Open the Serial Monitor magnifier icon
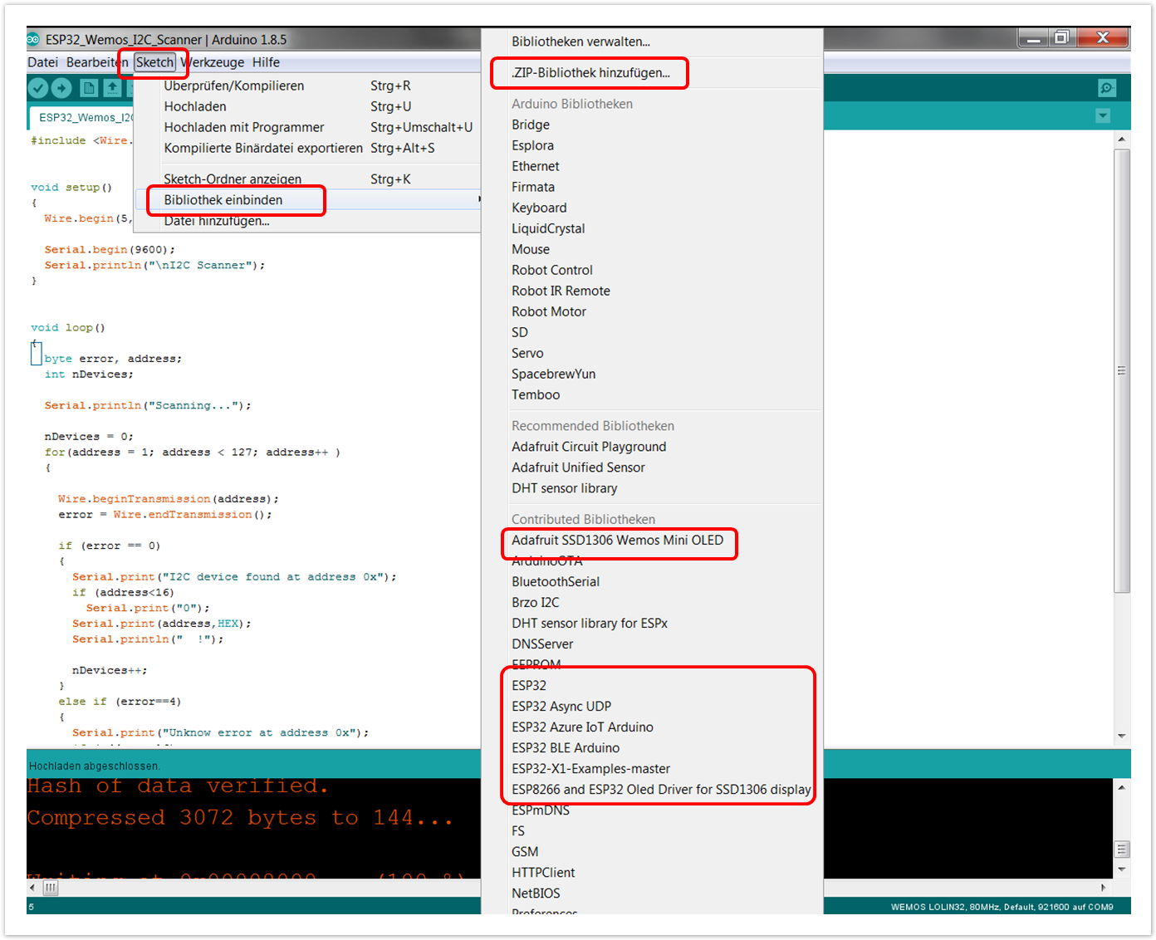The width and height of the screenshot is (1156, 940). (1106, 88)
